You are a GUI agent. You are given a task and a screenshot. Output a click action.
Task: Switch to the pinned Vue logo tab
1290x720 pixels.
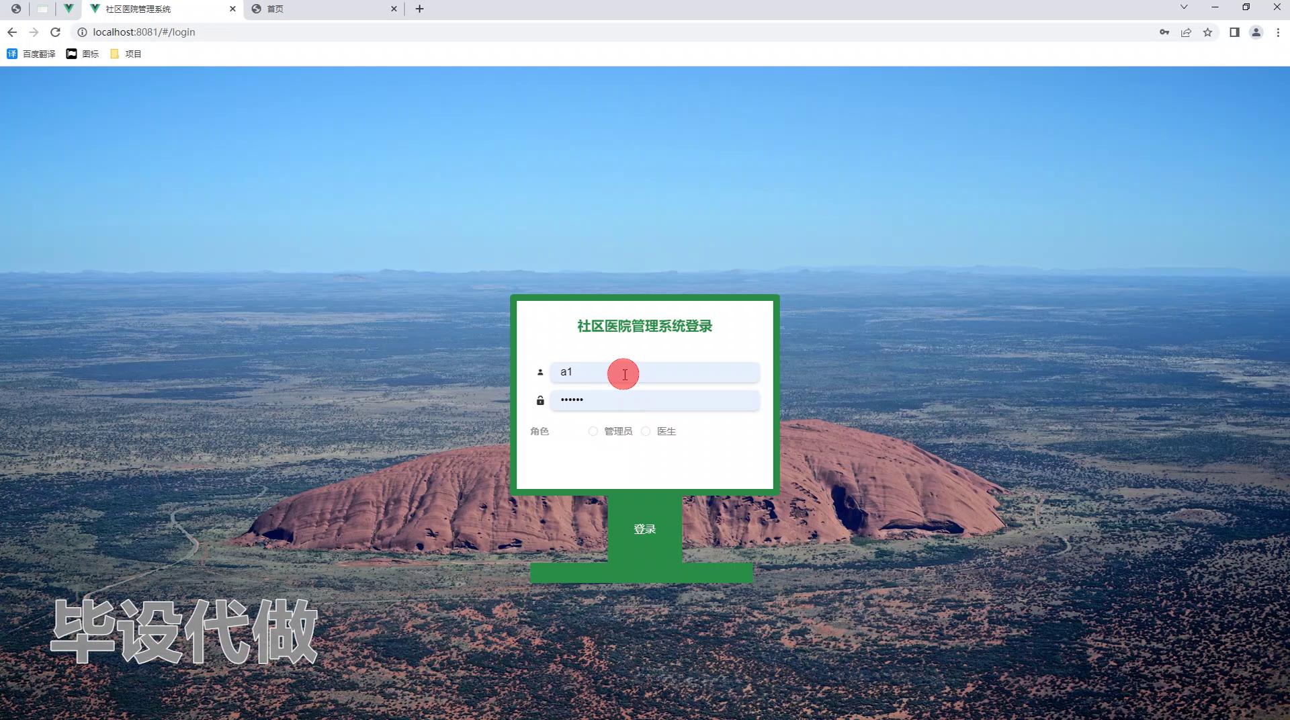[69, 9]
